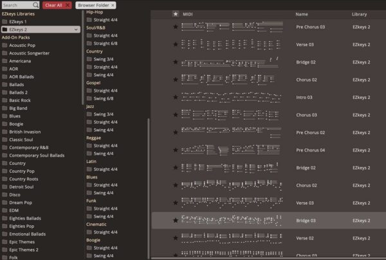Screen dimensions: 386x260
Task: Click the library sidebar vertical scrollbar
Action: coord(82,58)
